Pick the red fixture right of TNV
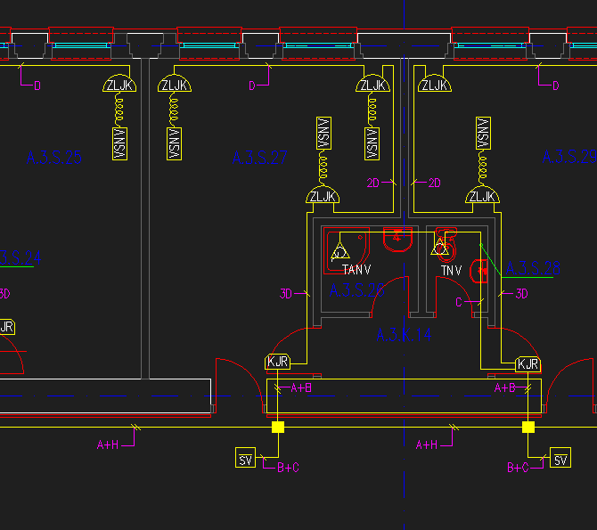Image resolution: width=597 pixels, height=530 pixels. (x=481, y=268)
